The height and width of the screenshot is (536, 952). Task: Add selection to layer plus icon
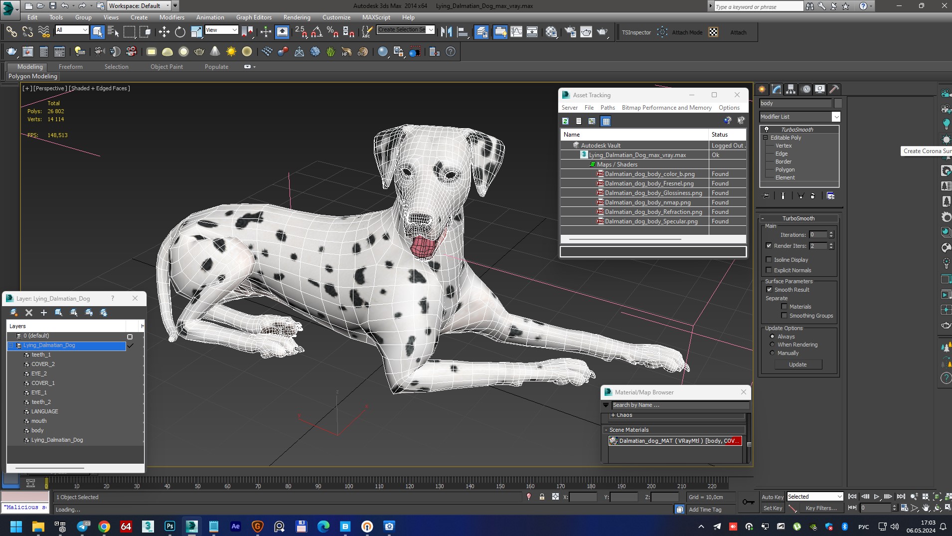click(44, 313)
